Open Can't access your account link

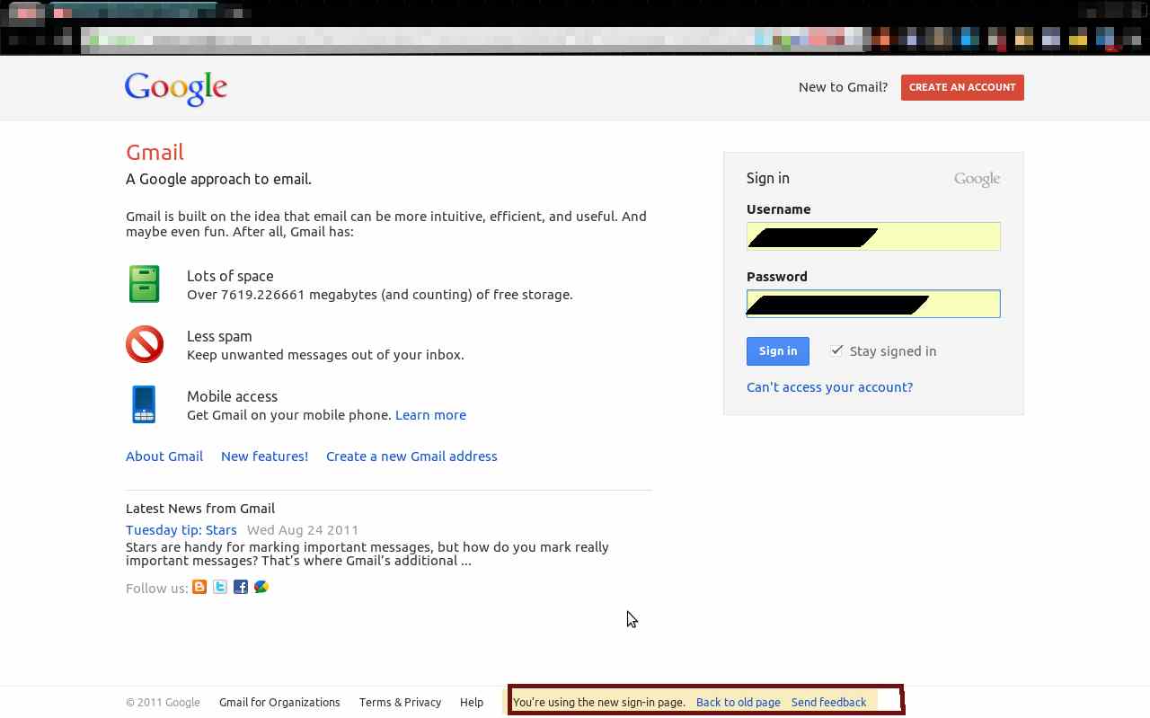829,387
